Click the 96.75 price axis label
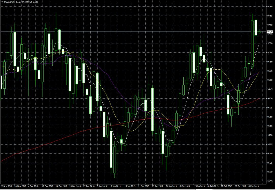Screen dimensions: 275x190 [270, 71]
